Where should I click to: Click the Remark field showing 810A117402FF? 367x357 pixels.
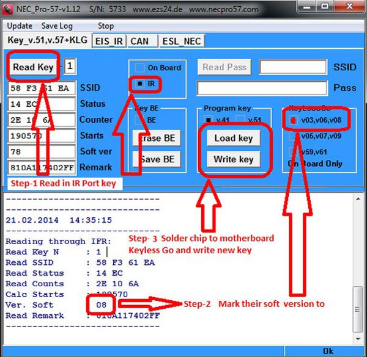[x=42, y=168]
